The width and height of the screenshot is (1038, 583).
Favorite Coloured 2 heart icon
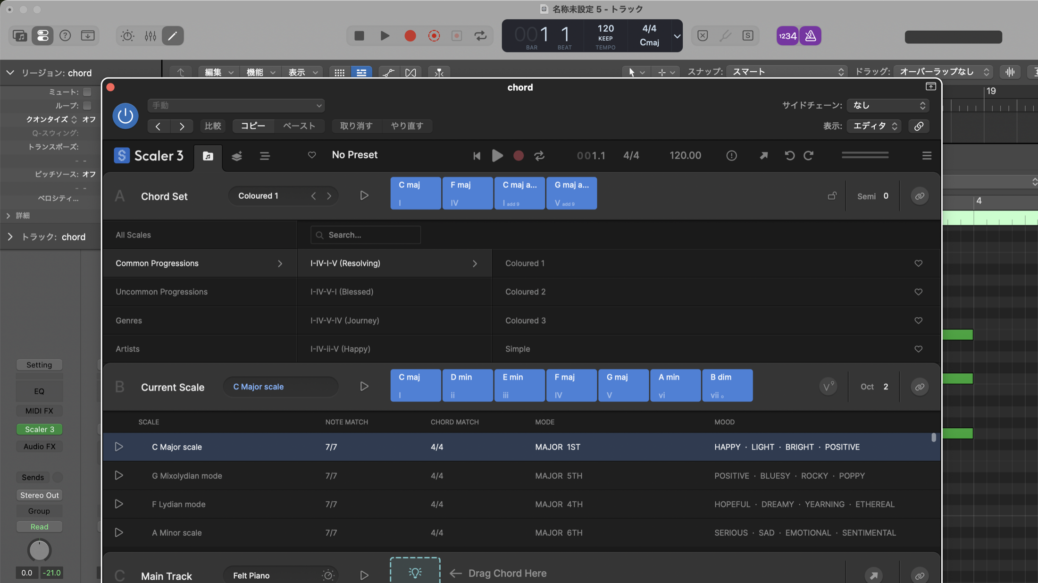[x=918, y=292]
